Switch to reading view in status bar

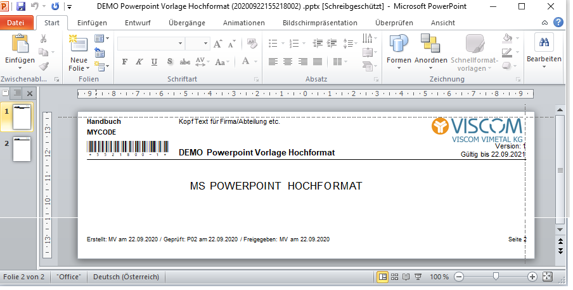click(406, 277)
